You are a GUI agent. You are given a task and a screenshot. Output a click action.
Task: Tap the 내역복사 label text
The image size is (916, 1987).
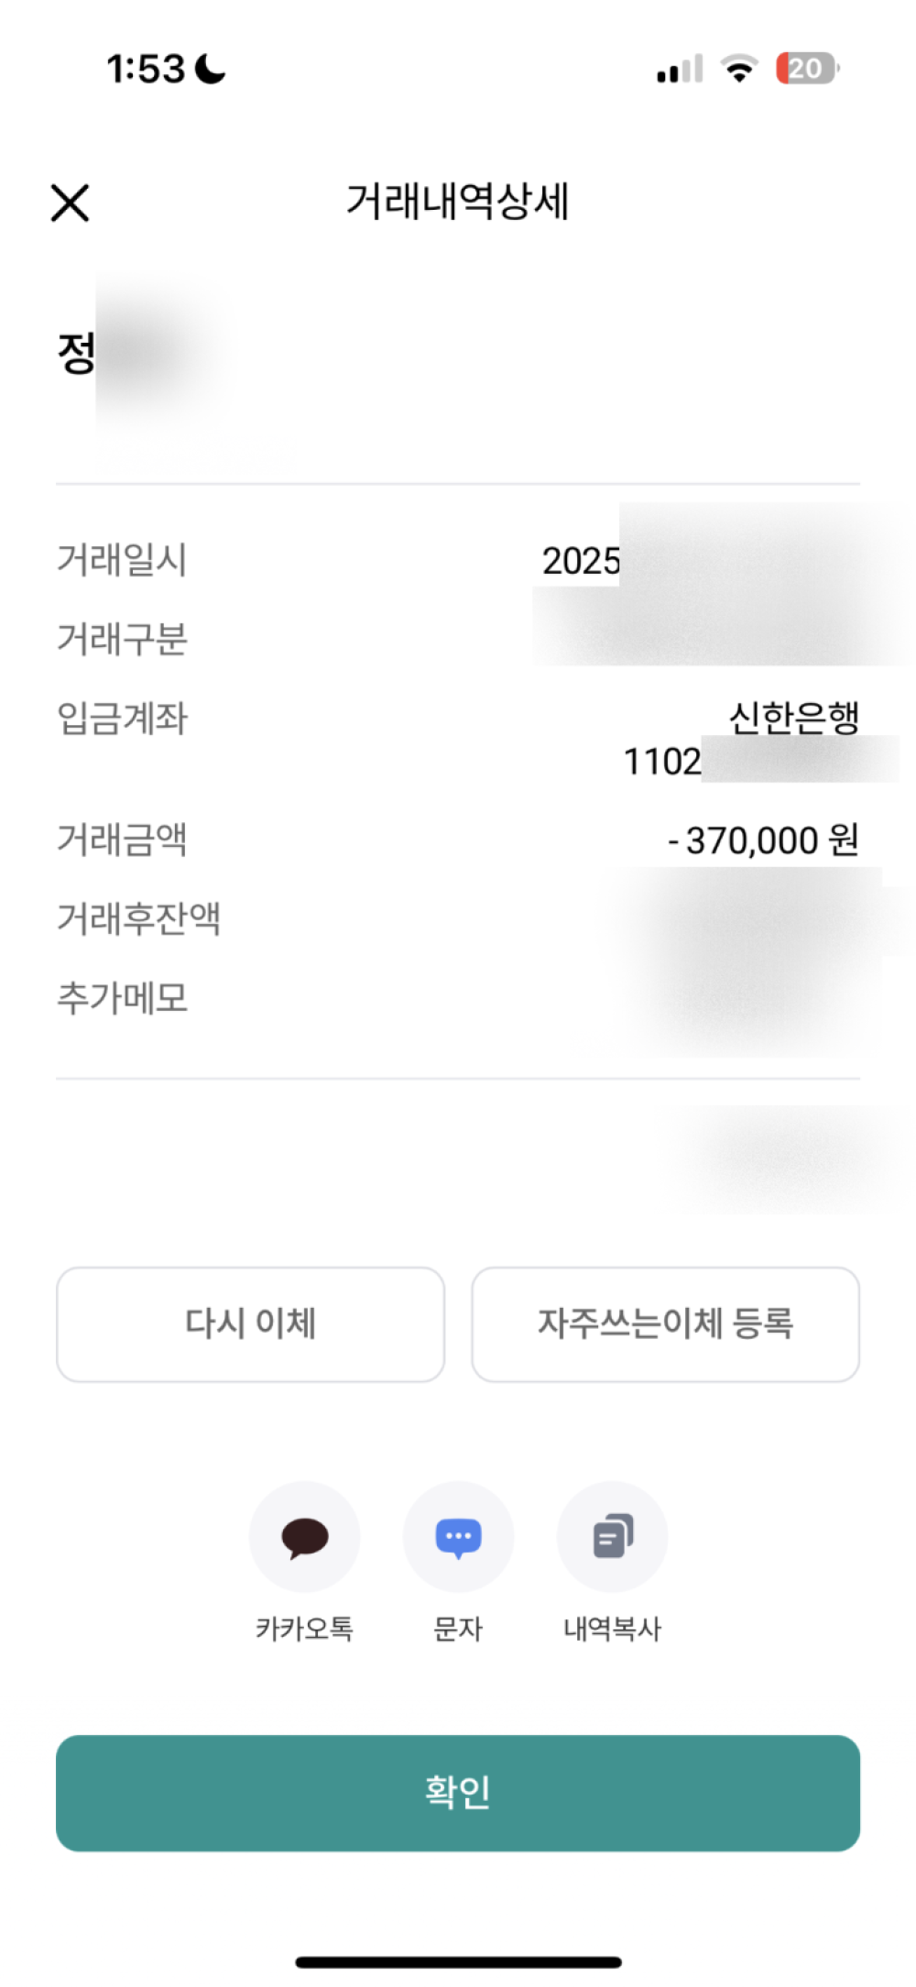(612, 1629)
